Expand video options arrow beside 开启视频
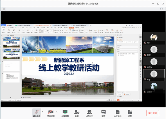166x119 pixels. click(57, 112)
